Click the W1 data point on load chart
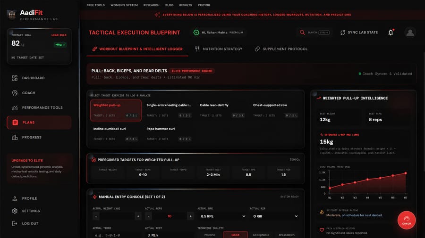The height and width of the screenshot is (238, 425). [330, 188]
